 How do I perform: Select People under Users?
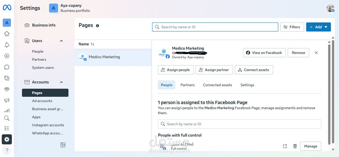[x=38, y=51]
